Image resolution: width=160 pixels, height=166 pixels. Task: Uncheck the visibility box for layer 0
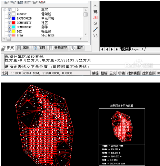[x=9, y=10]
